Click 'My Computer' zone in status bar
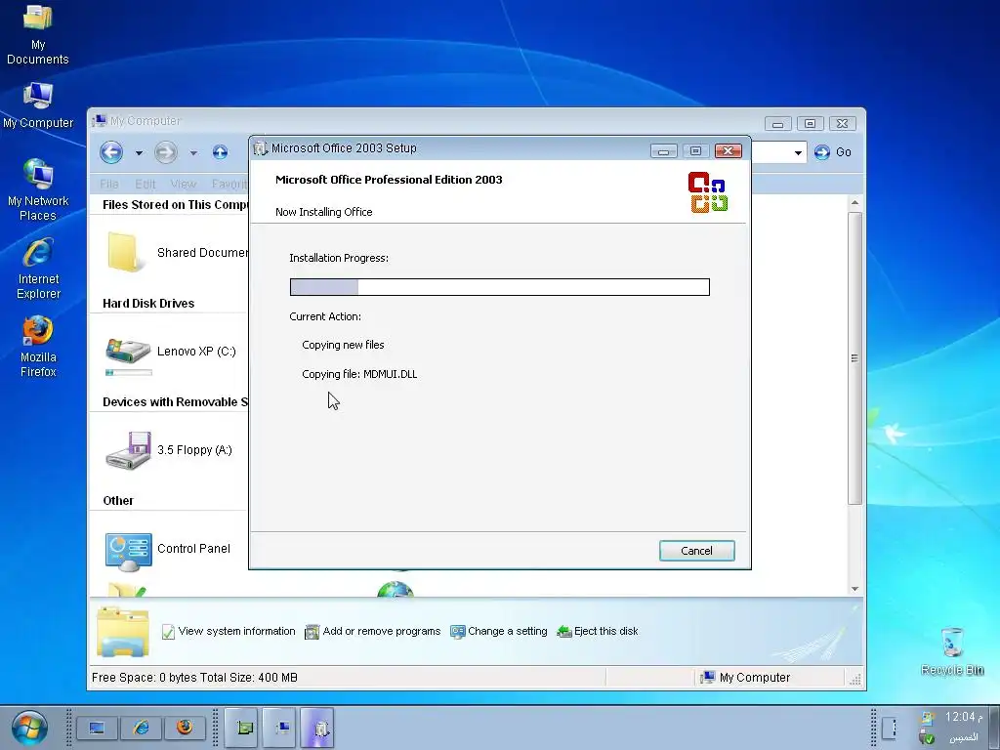Viewport: 1000px width, 750px height. click(745, 678)
